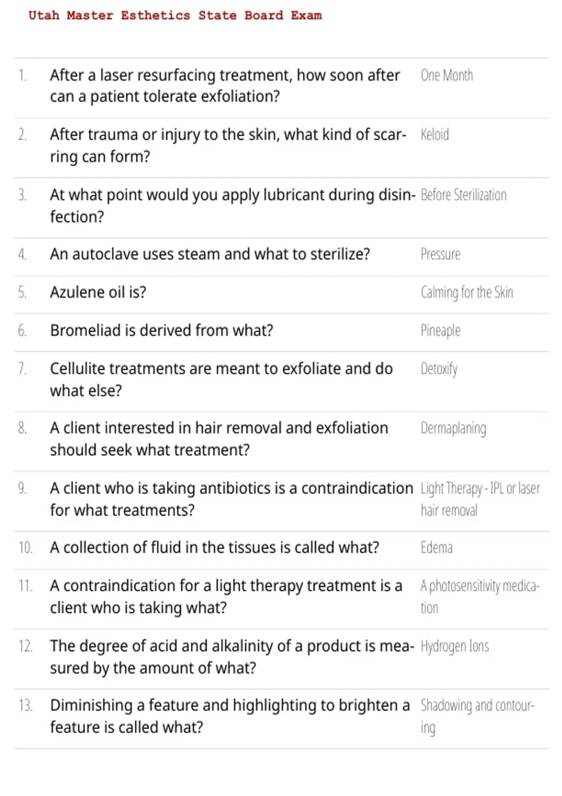Click the 'Before Sterilization' answer
Screen dimensions: 562x796
(464, 195)
